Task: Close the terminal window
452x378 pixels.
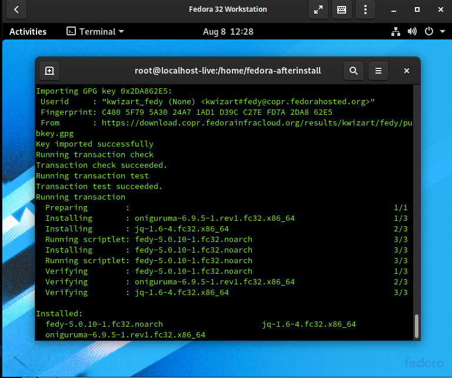Action: point(407,71)
